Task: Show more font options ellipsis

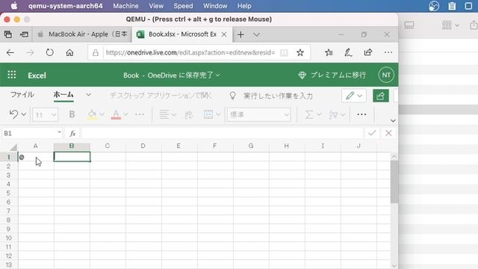Action: pos(140,114)
